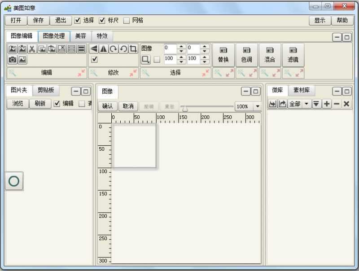Click the 打开 open button
359x271 pixels.
pos(16,20)
